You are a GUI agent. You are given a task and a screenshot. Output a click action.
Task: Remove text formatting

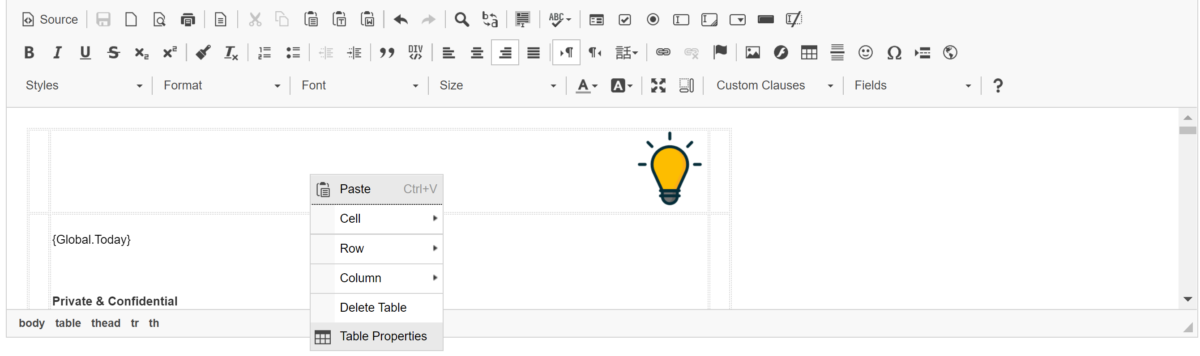[231, 53]
